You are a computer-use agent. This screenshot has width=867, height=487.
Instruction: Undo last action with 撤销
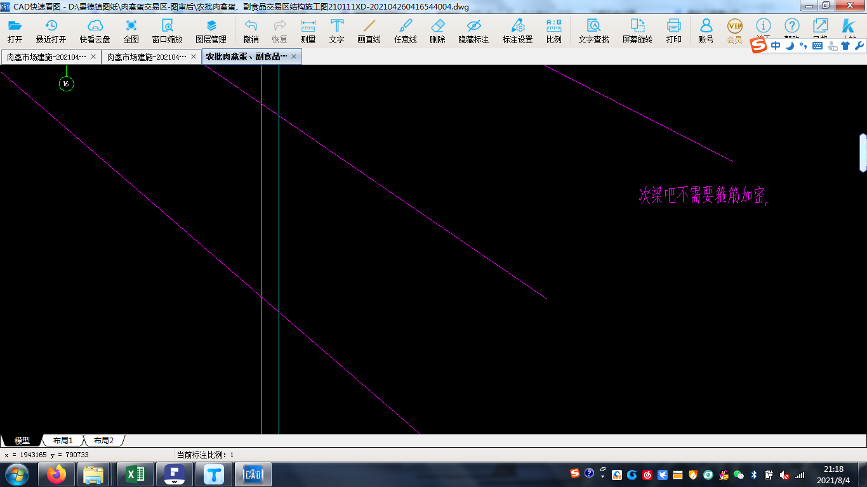pos(251,31)
